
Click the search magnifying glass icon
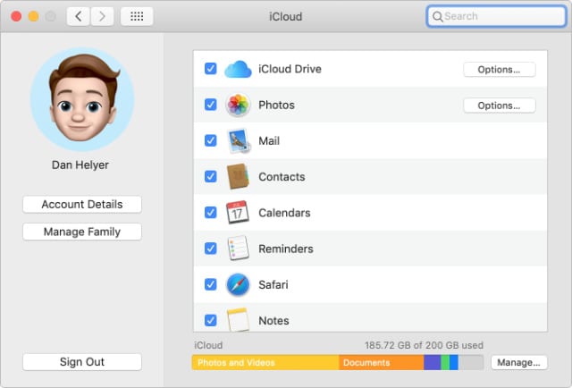(x=437, y=16)
